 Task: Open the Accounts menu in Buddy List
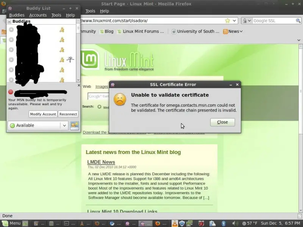tap(38, 15)
